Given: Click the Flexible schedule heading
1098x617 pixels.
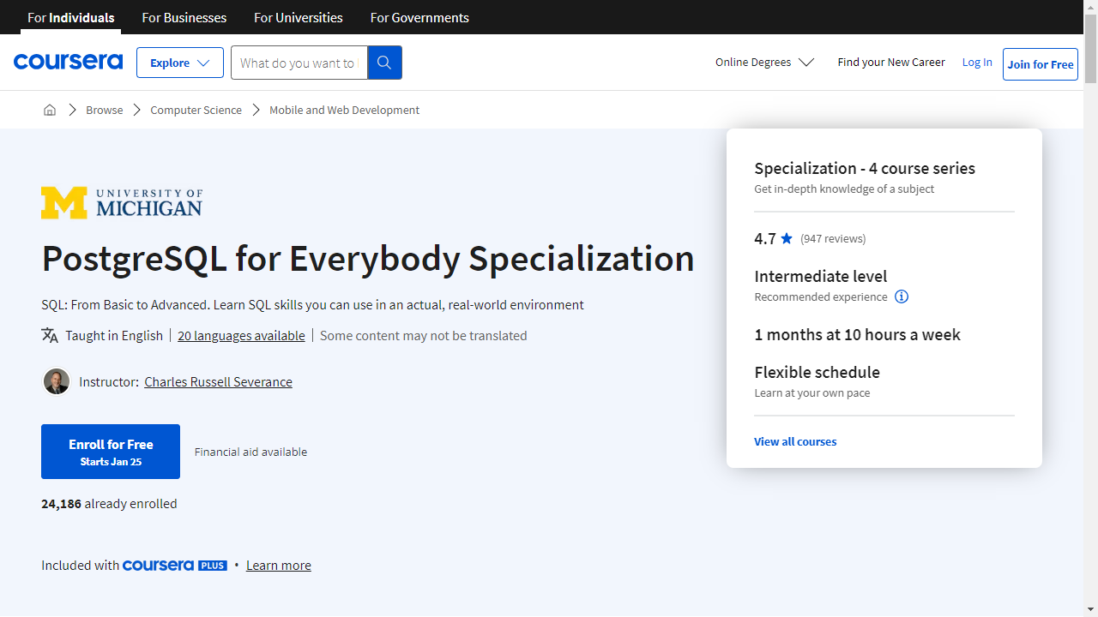Looking at the screenshot, I should coord(817,372).
